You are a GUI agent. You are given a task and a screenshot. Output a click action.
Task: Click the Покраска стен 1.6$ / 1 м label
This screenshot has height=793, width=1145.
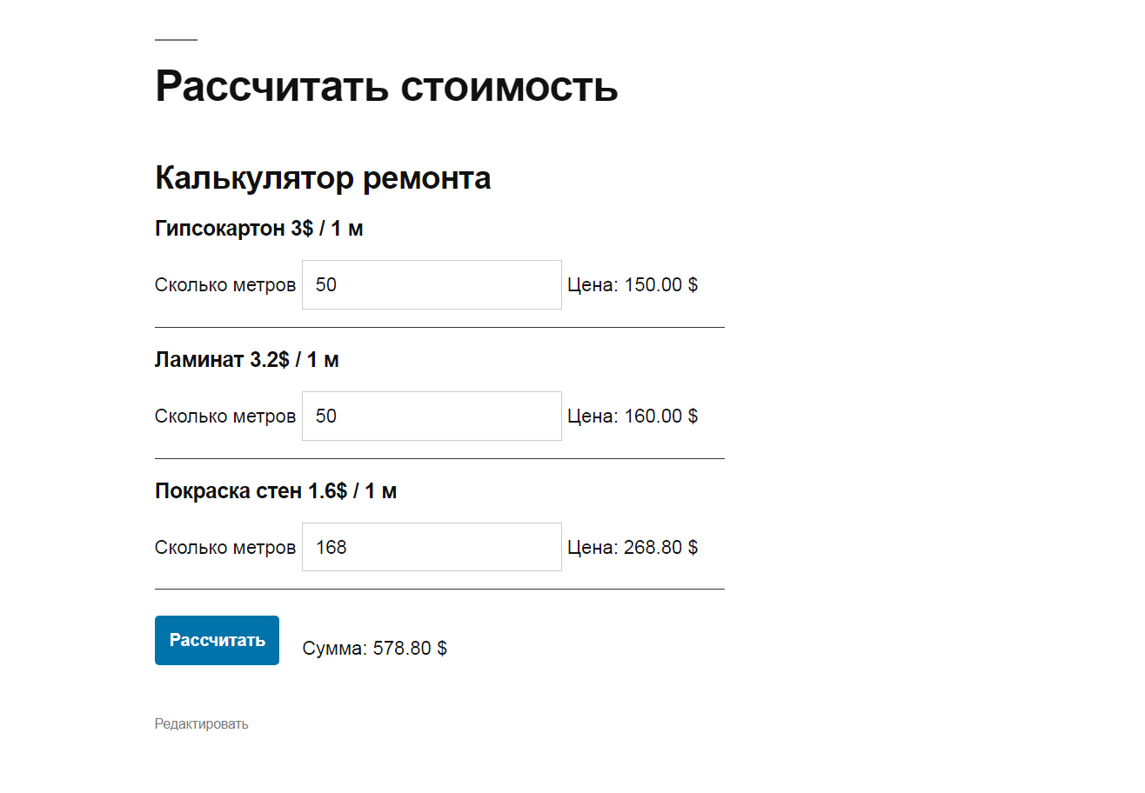pos(276,491)
